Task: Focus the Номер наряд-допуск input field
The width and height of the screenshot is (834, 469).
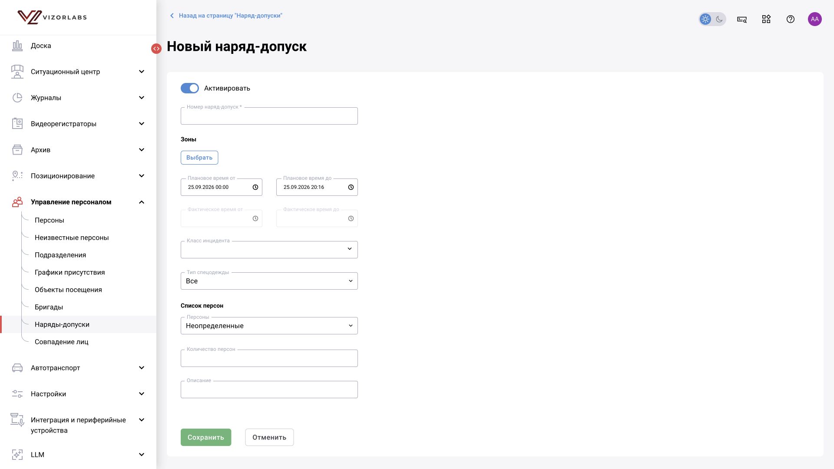Action: coord(269,116)
